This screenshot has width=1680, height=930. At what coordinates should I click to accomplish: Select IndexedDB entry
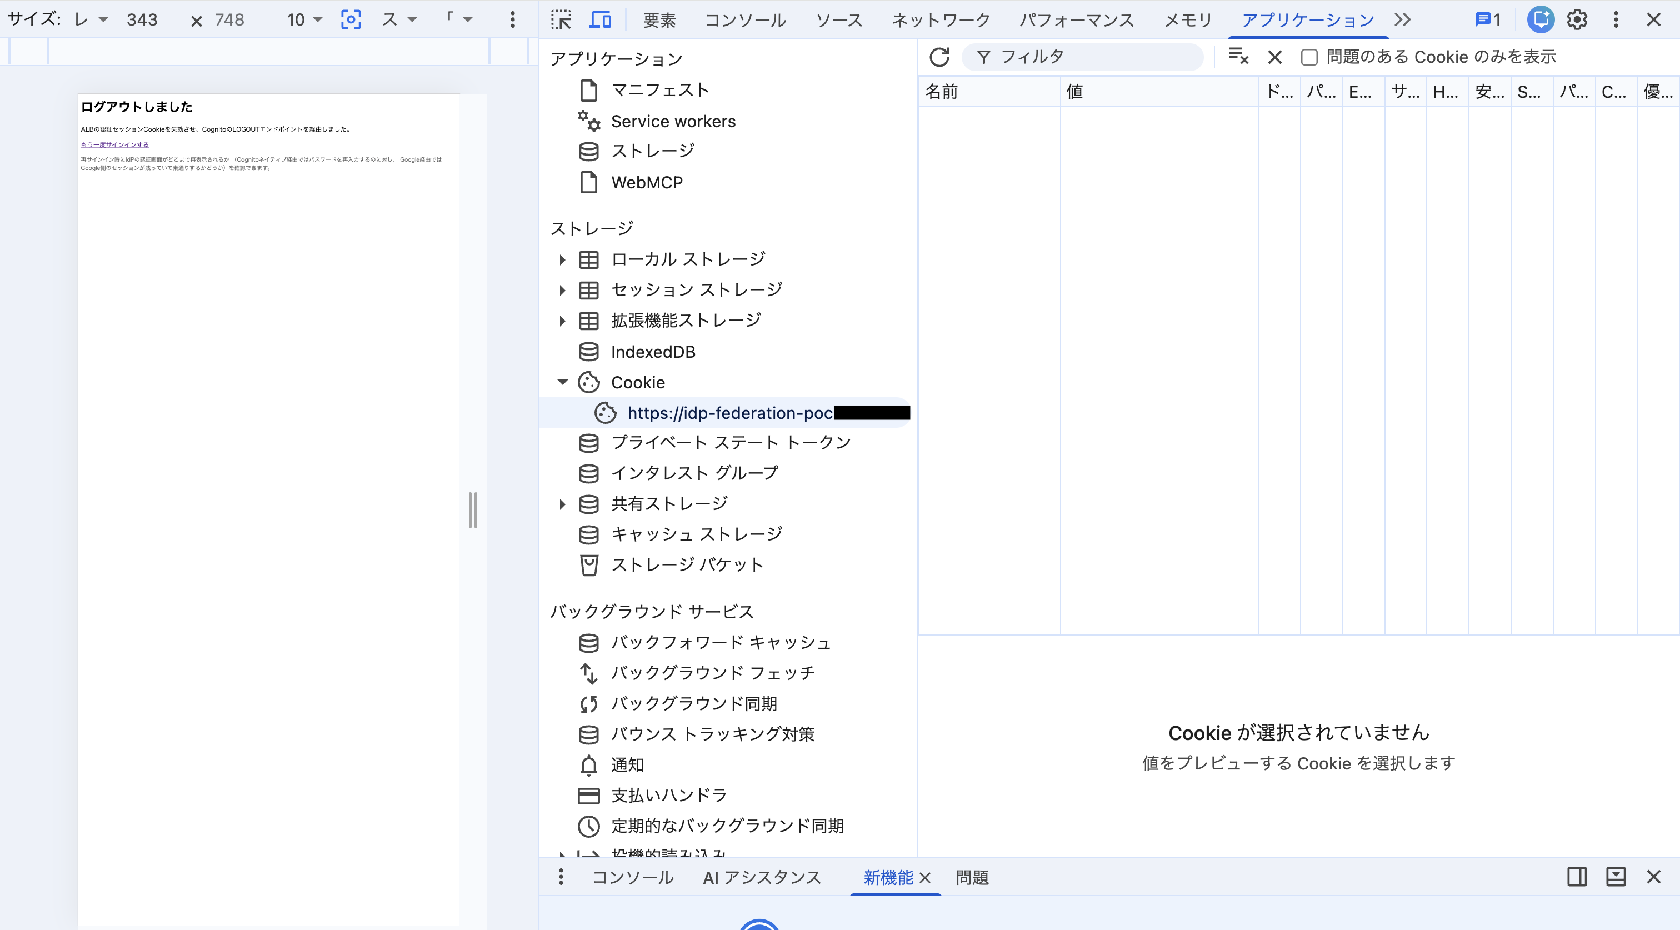tap(653, 352)
